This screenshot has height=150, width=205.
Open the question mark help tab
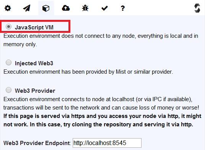(x=123, y=8)
